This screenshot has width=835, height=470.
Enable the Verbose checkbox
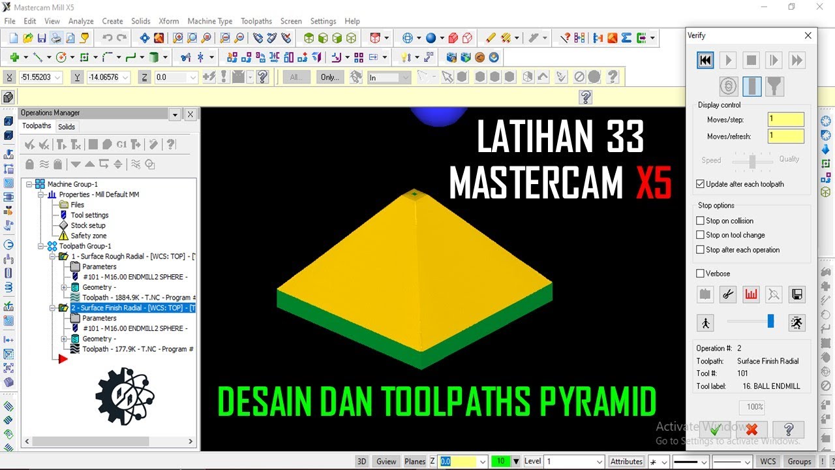pos(701,274)
